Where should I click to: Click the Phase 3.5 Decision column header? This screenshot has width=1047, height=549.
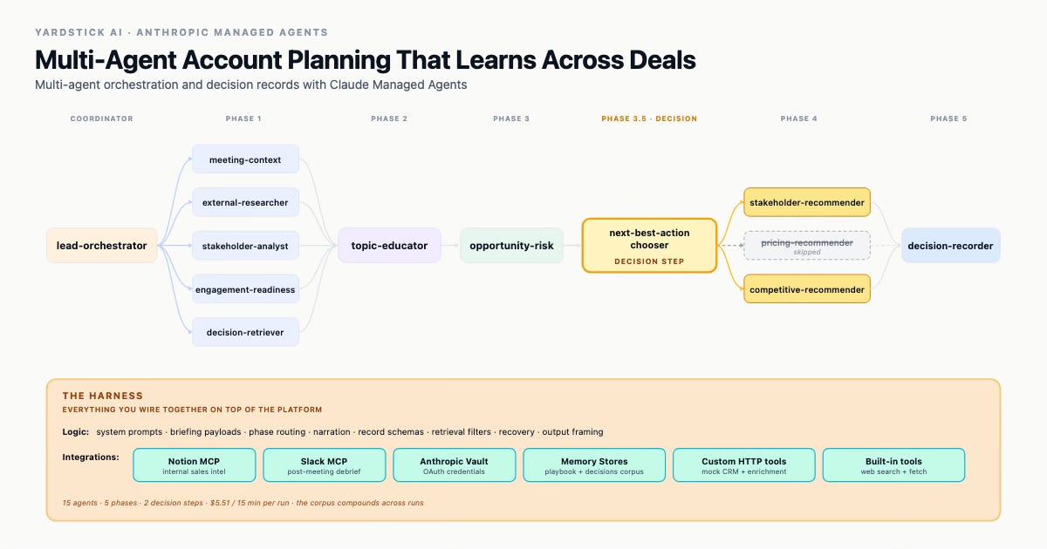649,119
